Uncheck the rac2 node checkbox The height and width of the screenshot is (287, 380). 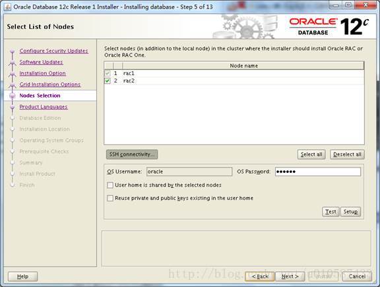(x=107, y=80)
